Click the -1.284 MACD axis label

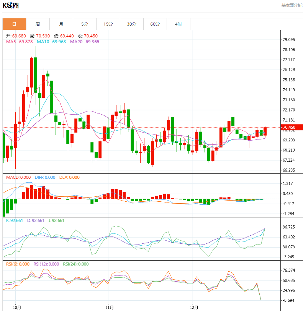coord(288,214)
